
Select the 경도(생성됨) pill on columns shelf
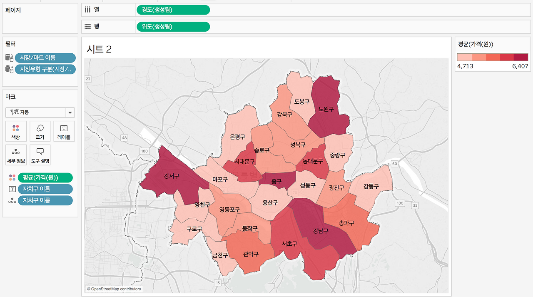pyautogui.click(x=173, y=10)
